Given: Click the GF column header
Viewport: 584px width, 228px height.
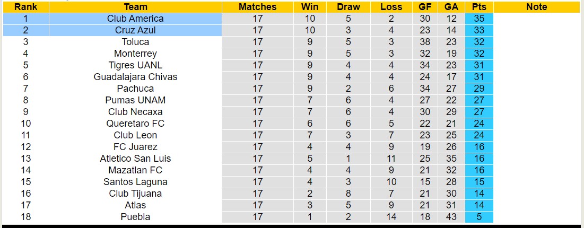Looking at the screenshot, I should [424, 7].
